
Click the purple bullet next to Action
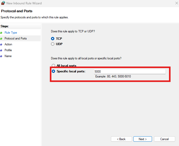[1, 44]
